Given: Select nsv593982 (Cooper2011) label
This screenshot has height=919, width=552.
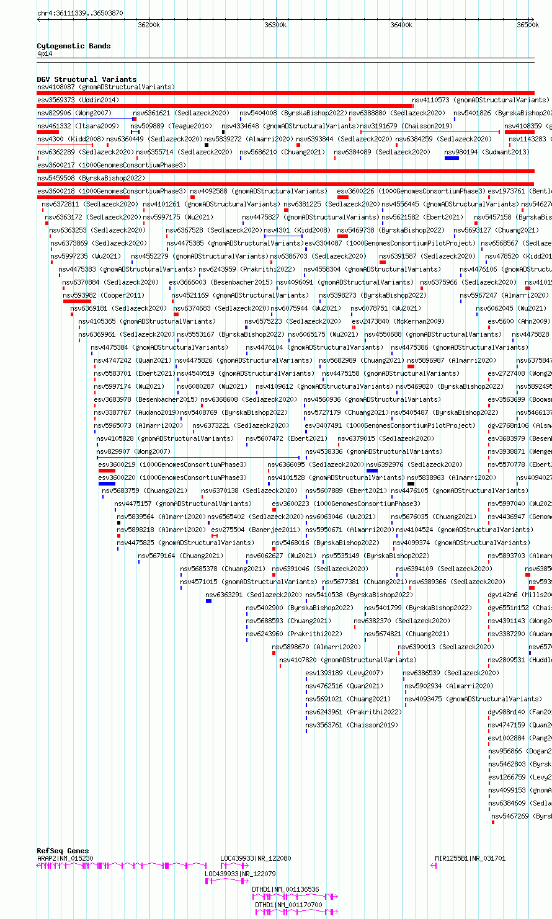Looking at the screenshot, I should tap(104, 295).
